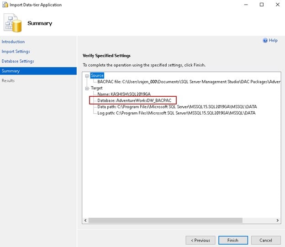Click the horizontal scrollbar right arrow
The height and width of the screenshot is (247, 285).
(x=277, y=221)
